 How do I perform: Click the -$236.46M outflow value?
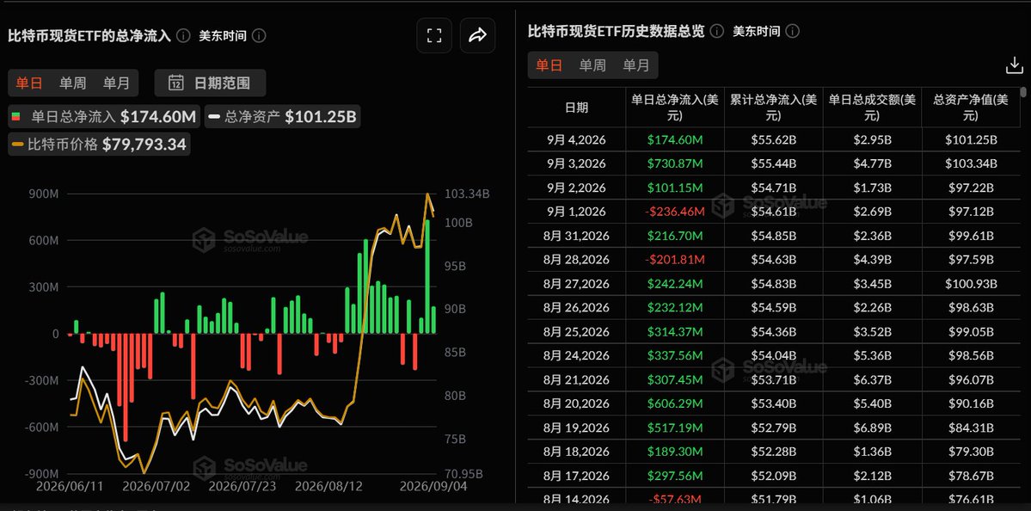click(675, 211)
